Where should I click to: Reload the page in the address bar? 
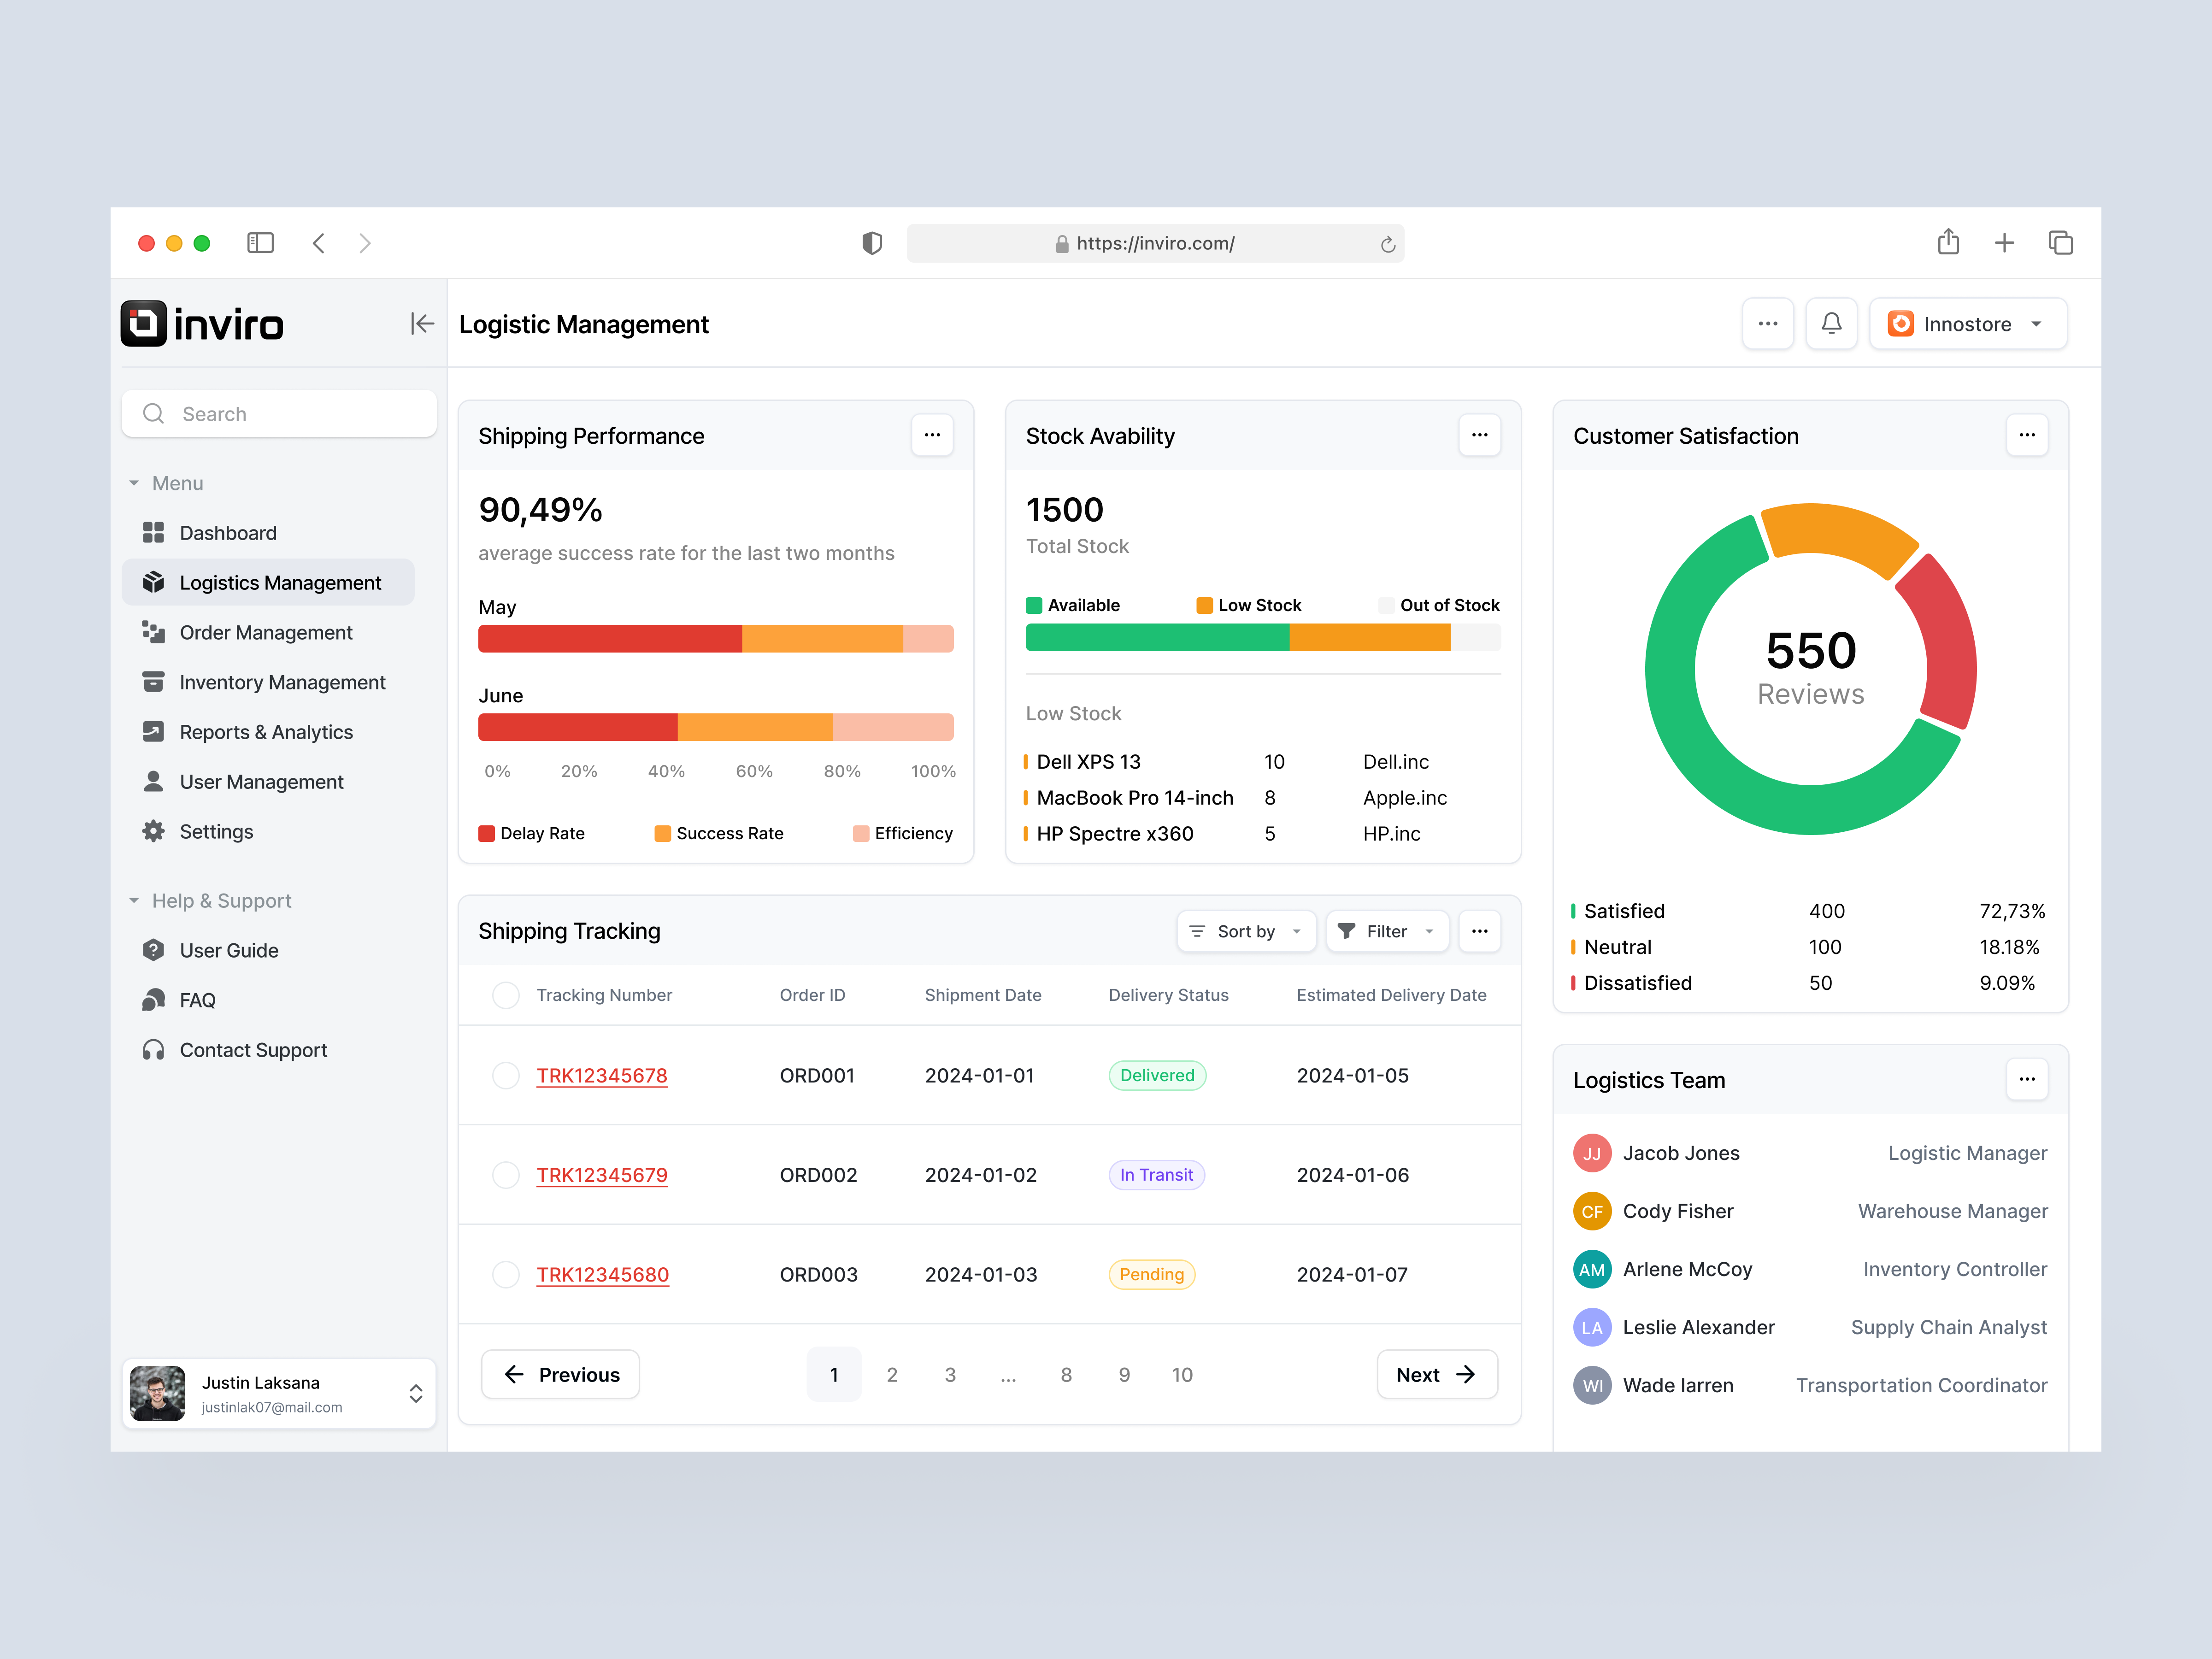tap(1387, 244)
